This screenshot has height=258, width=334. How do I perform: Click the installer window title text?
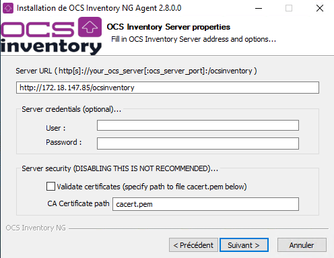[99, 8]
